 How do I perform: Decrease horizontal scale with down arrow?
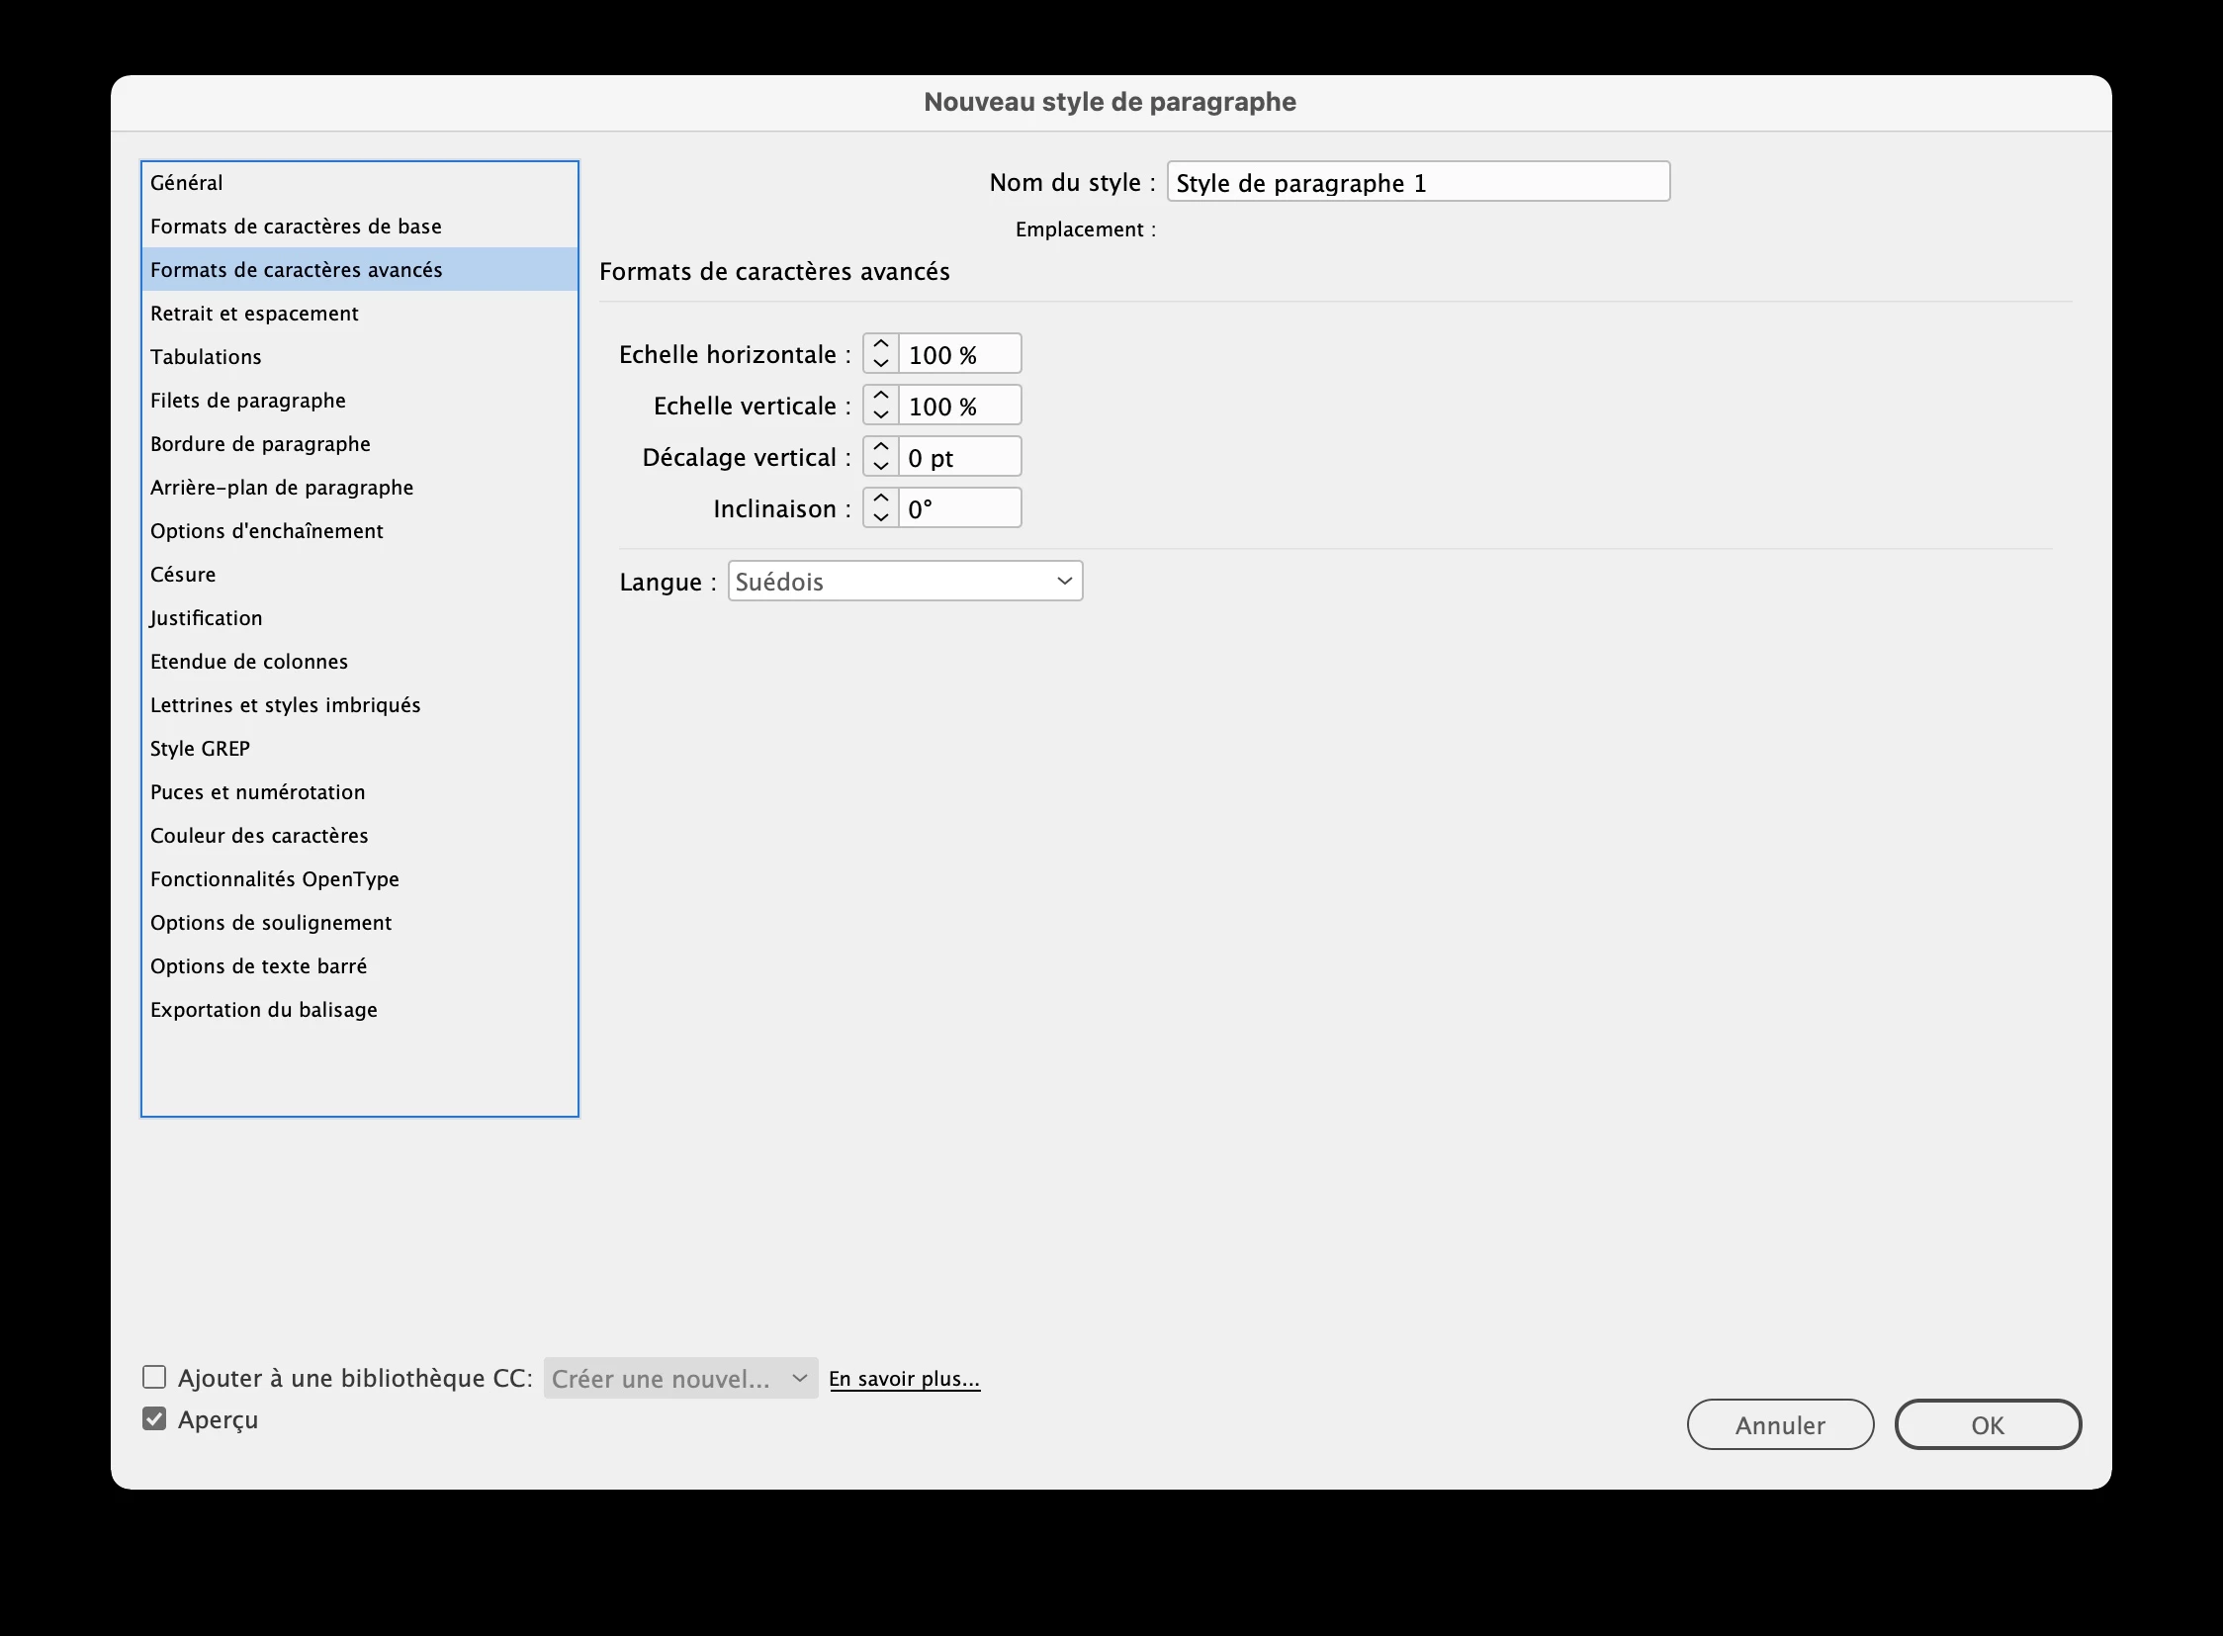click(880, 363)
